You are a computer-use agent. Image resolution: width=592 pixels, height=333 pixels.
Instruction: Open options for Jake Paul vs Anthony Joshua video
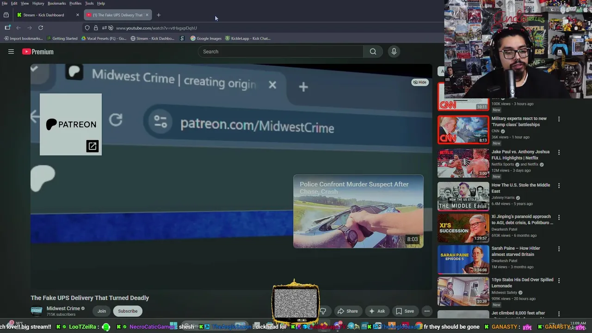tap(559, 152)
